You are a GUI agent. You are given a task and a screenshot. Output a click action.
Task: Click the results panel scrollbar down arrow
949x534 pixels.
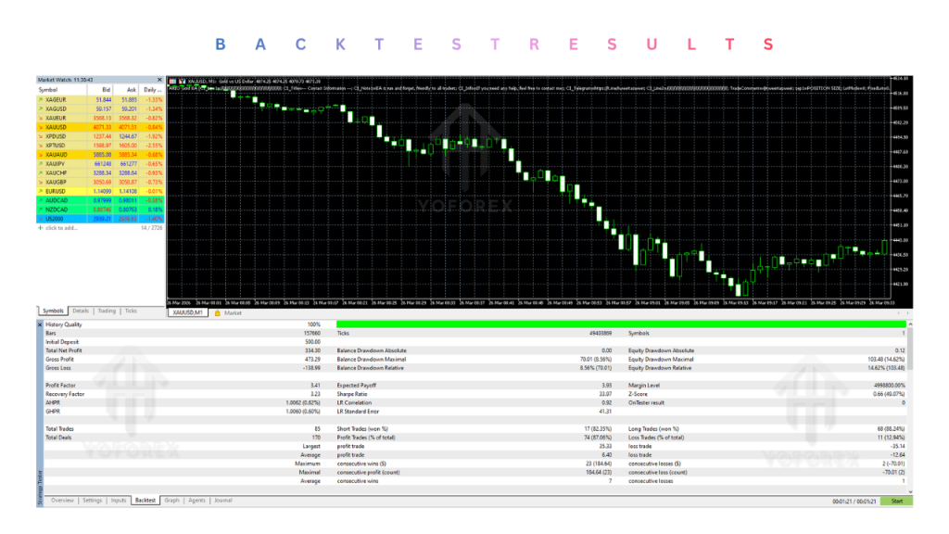[x=910, y=491]
